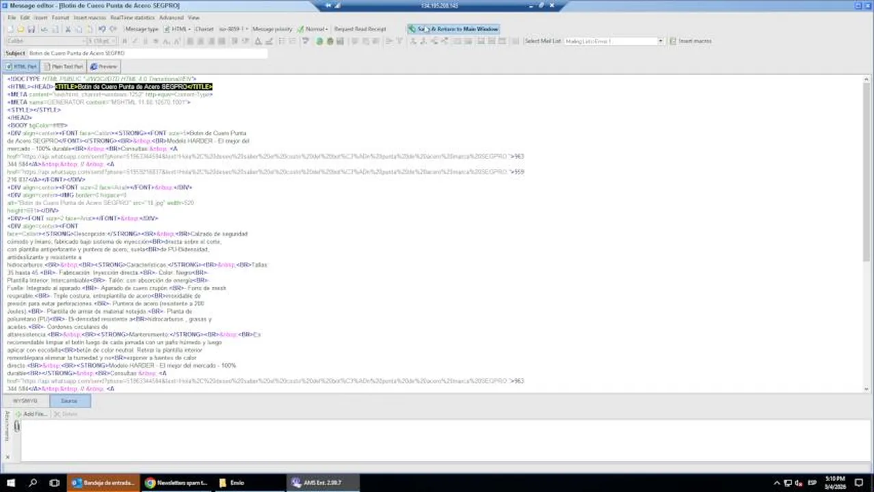Click the Insert image icon
Image resolution: width=874 pixels, height=492 pixels.
[x=340, y=41]
